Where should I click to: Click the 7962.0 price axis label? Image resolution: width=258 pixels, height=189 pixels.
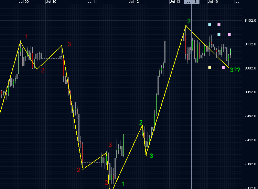(x=250, y=116)
